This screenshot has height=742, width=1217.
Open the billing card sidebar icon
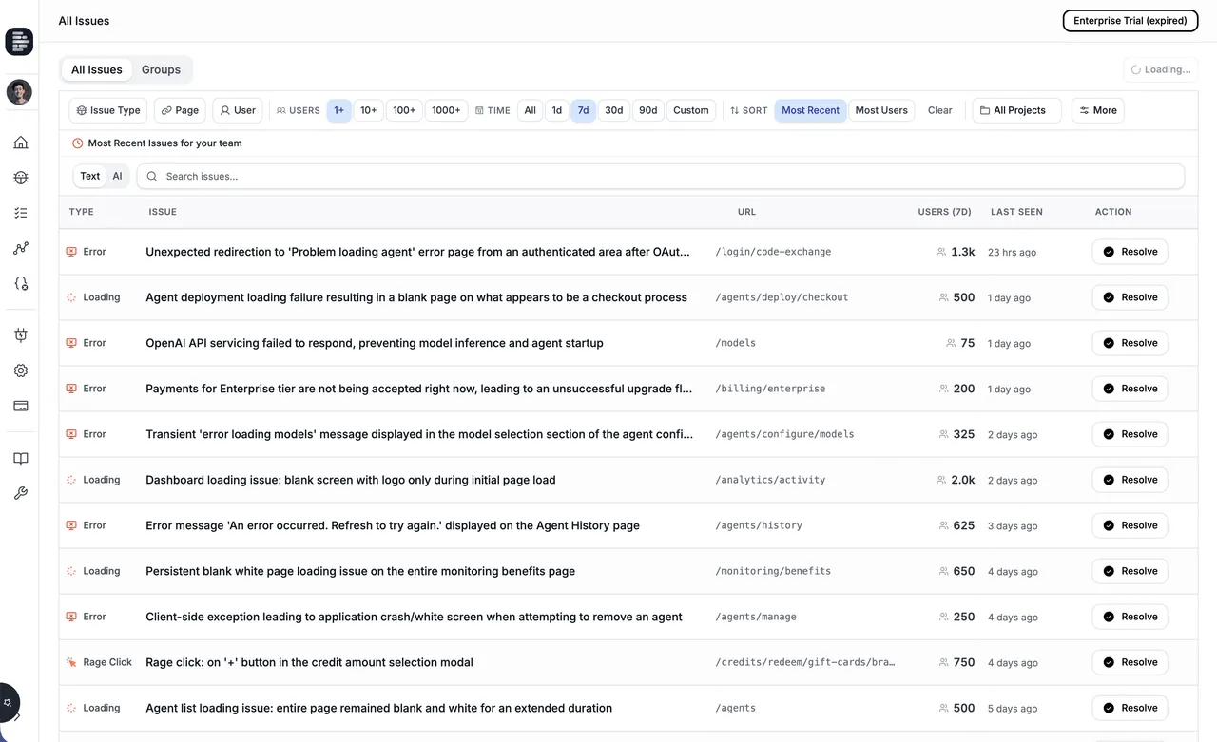[20, 406]
